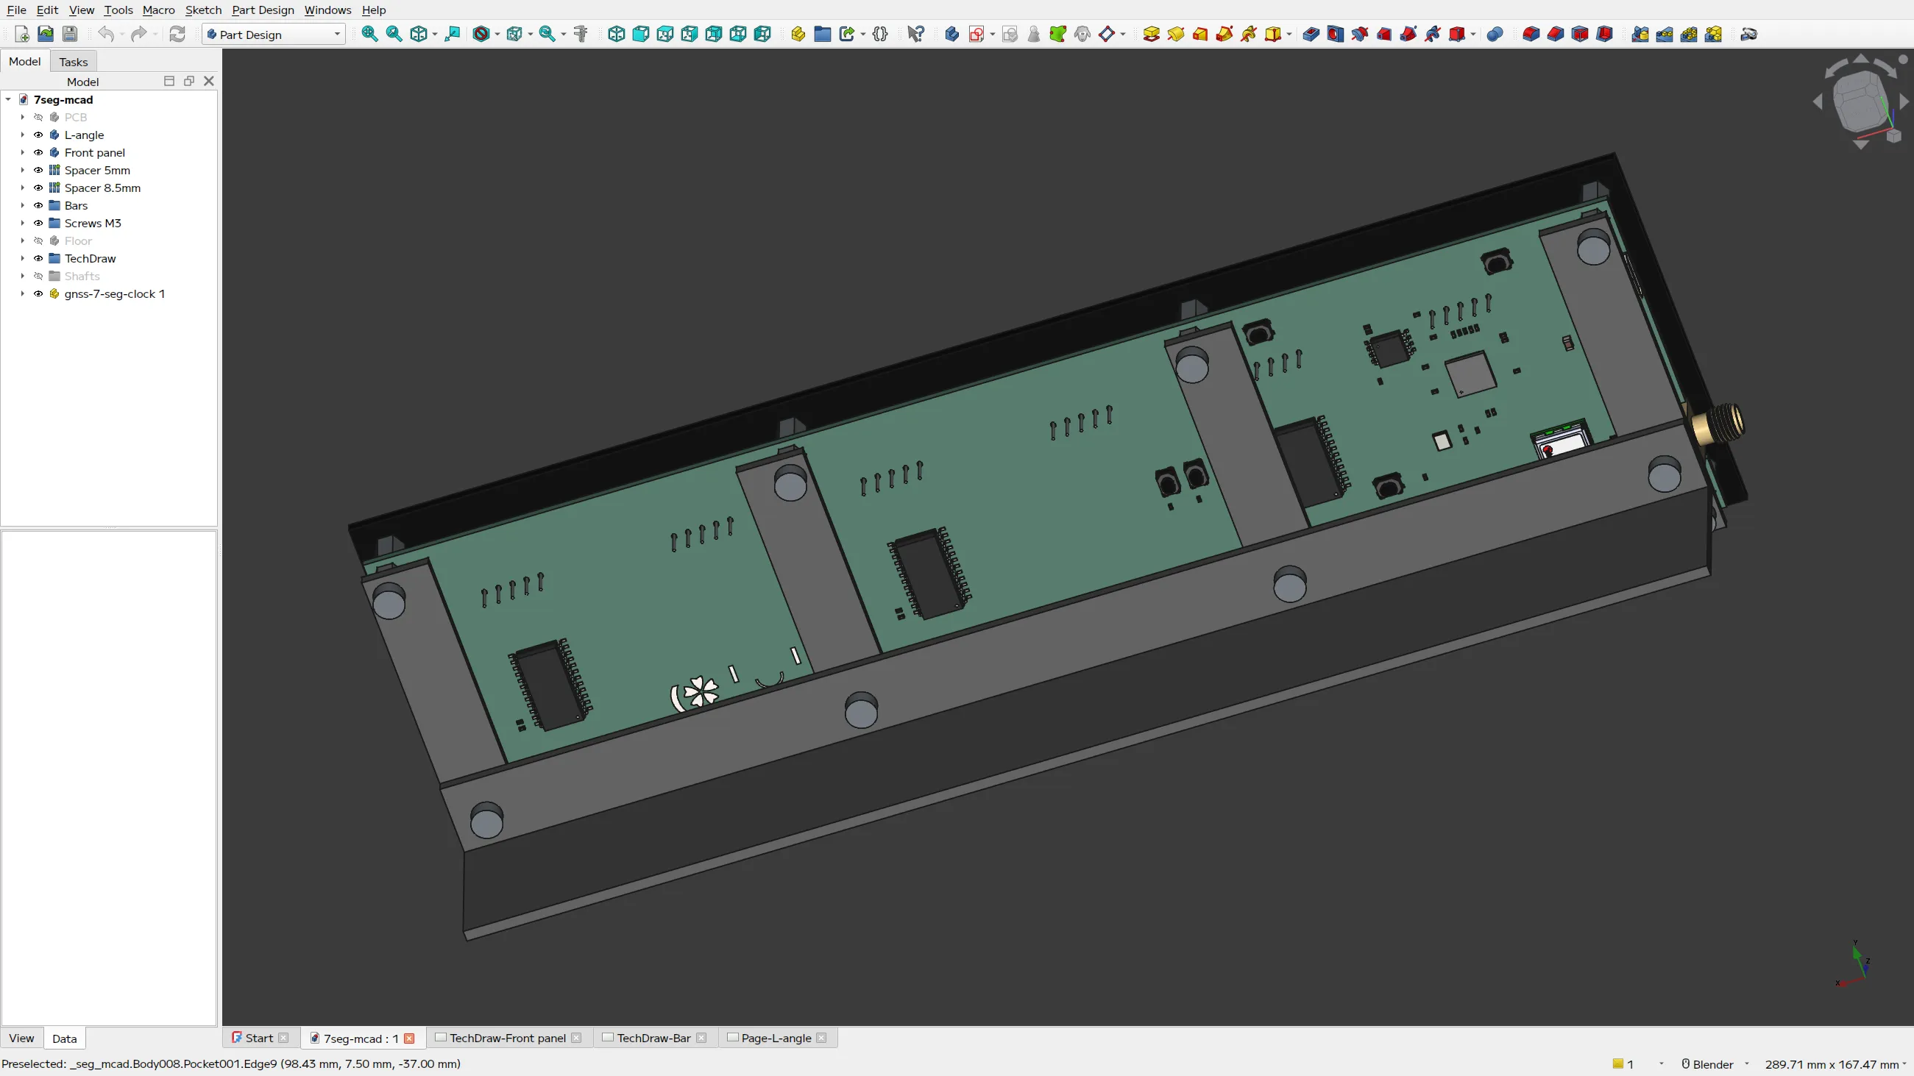Hide the L-angle body via eye icon
The width and height of the screenshot is (1914, 1076).
tap(39, 135)
